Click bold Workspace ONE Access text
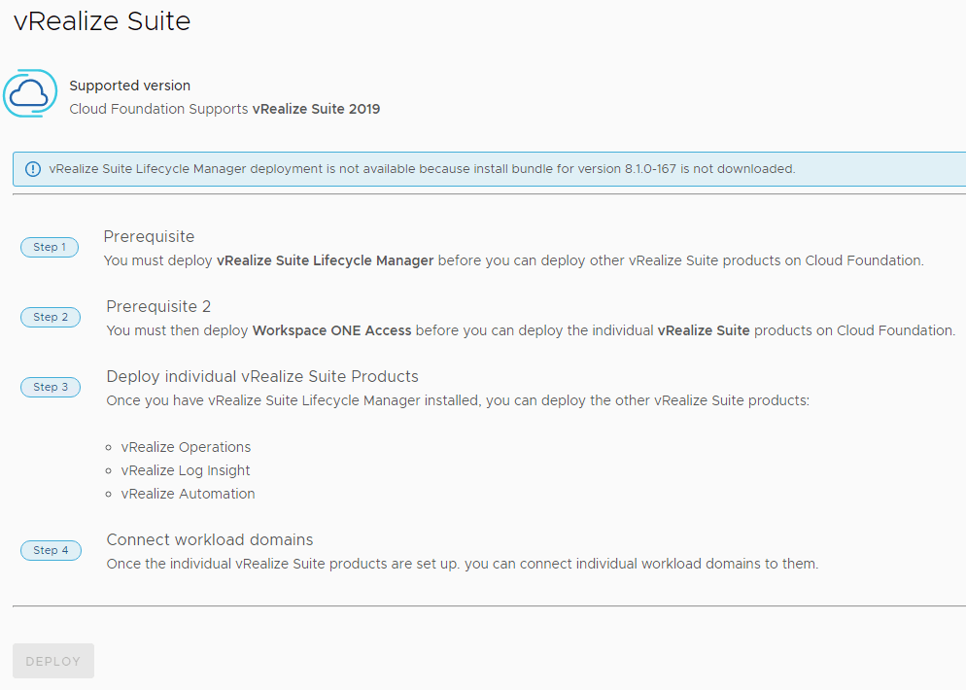 tap(331, 331)
